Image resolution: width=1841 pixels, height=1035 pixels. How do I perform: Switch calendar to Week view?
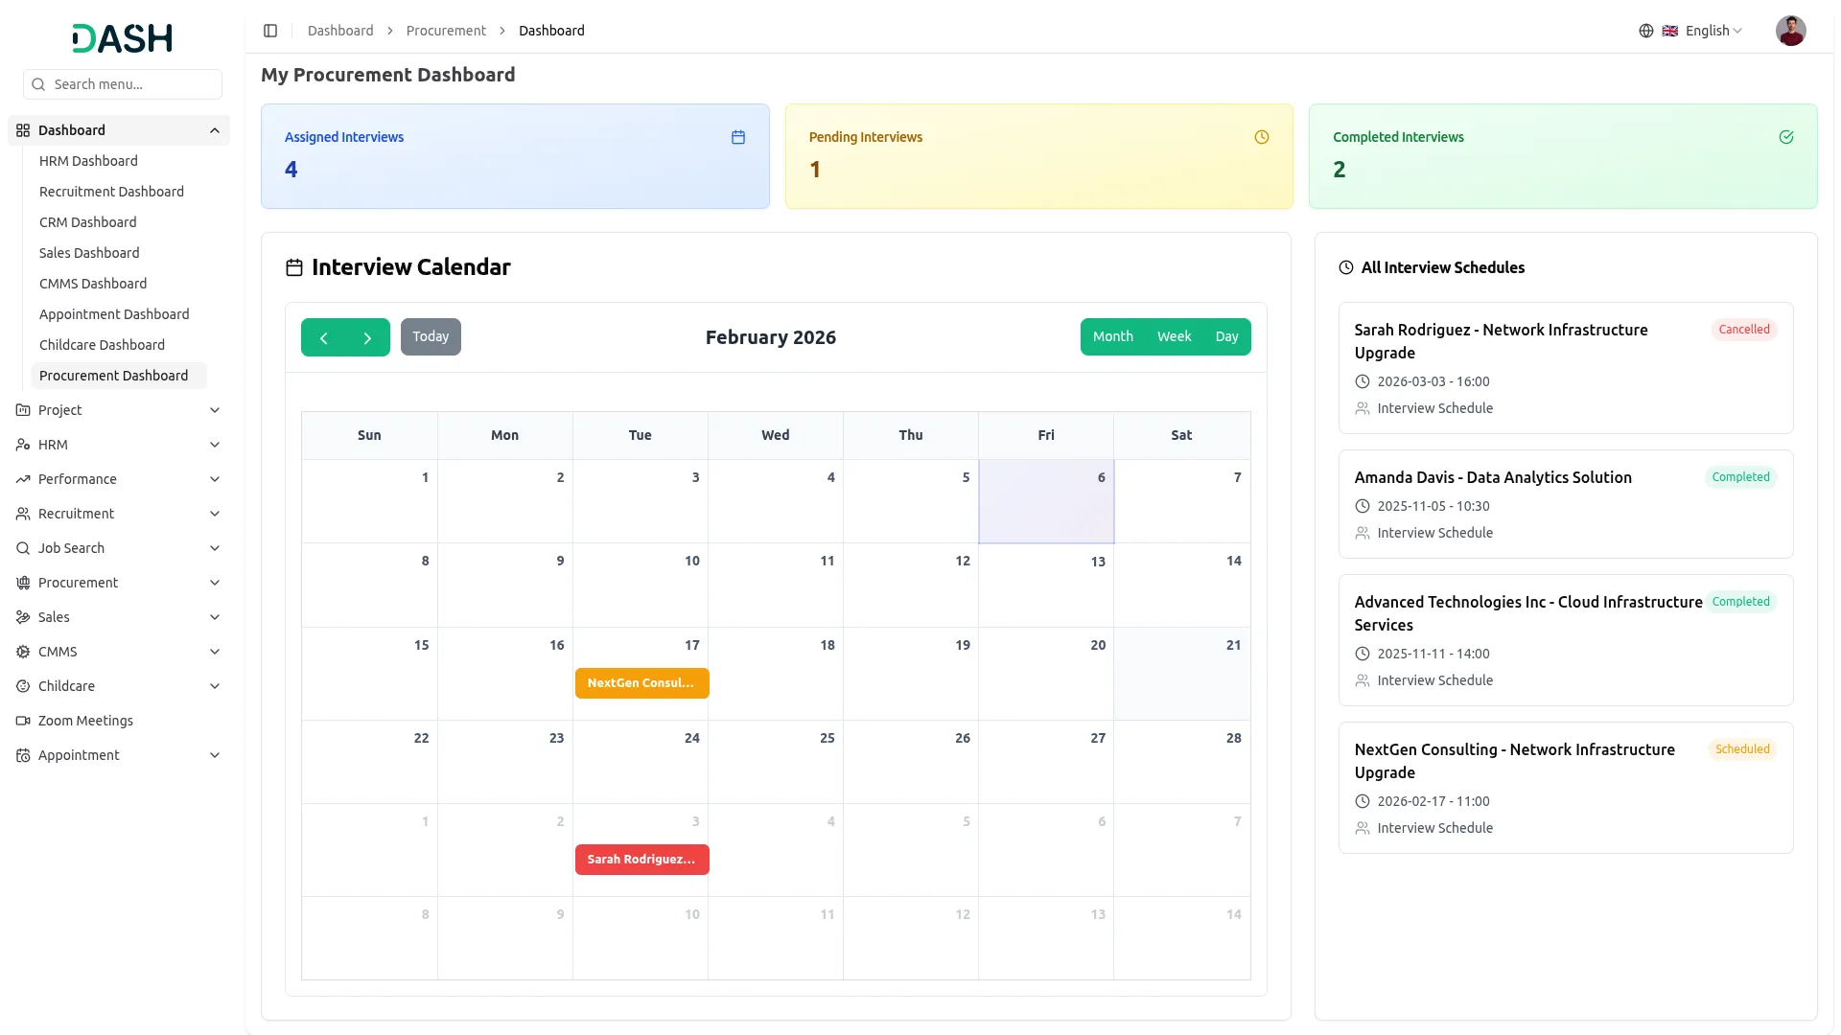pyautogui.click(x=1174, y=336)
